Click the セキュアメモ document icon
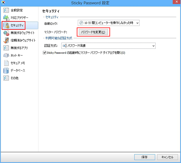 tap(6, 63)
